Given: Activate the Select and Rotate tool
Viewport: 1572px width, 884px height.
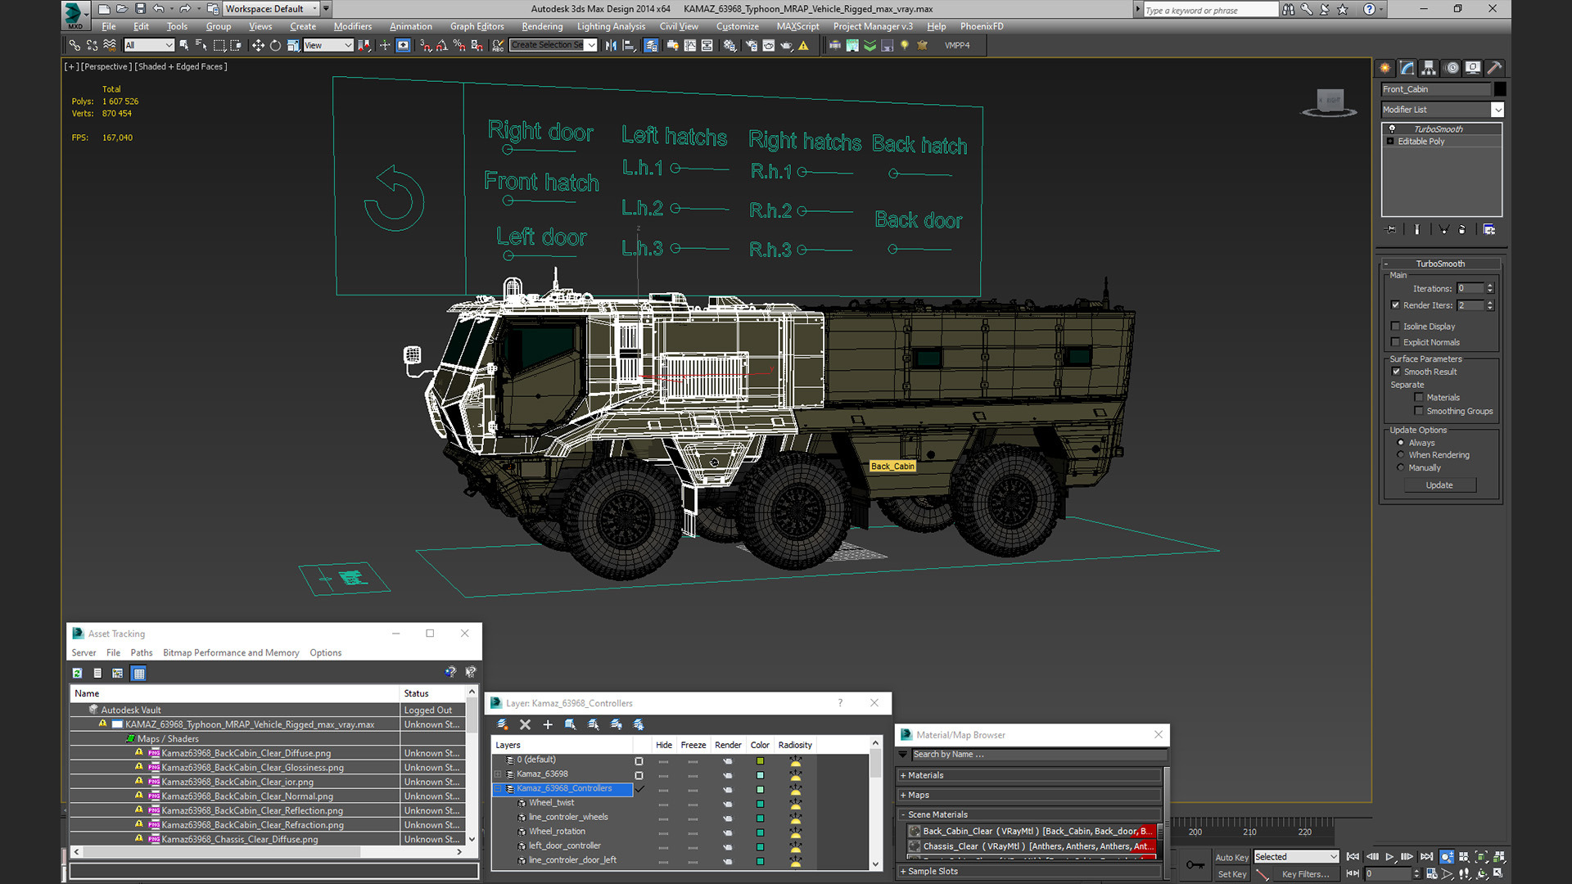Looking at the screenshot, I should click(x=275, y=46).
